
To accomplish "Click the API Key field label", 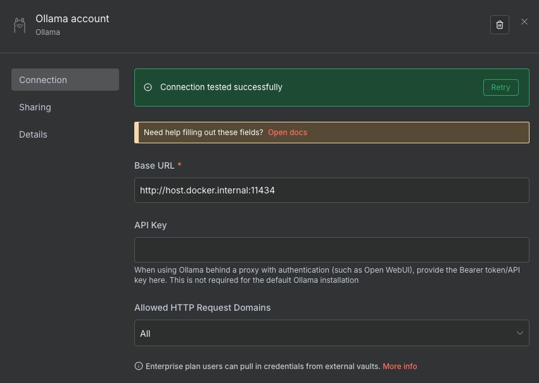I will tap(151, 225).
